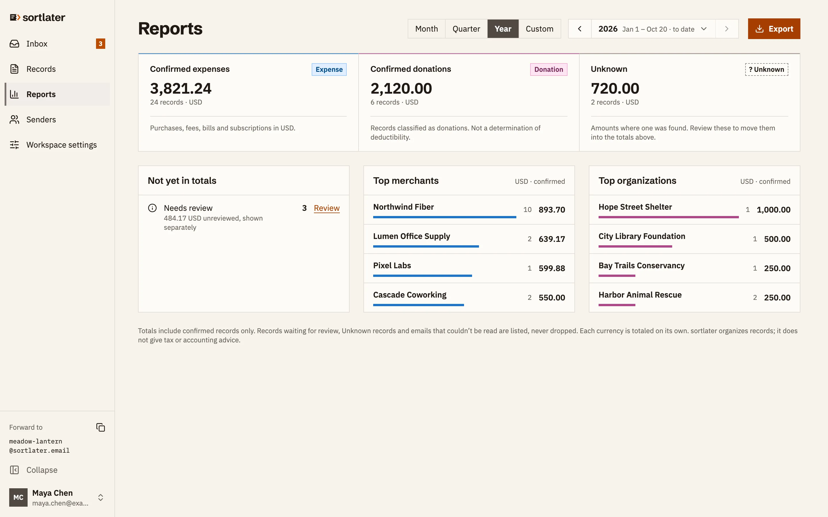828x517 pixels.
Task: Copy the forward-to email address
Action: [101, 427]
